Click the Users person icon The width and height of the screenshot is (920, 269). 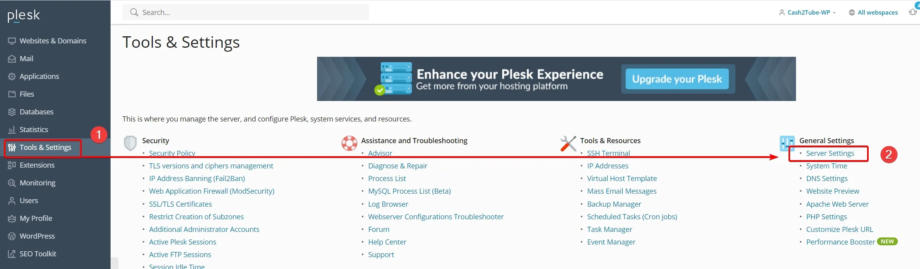(12, 201)
